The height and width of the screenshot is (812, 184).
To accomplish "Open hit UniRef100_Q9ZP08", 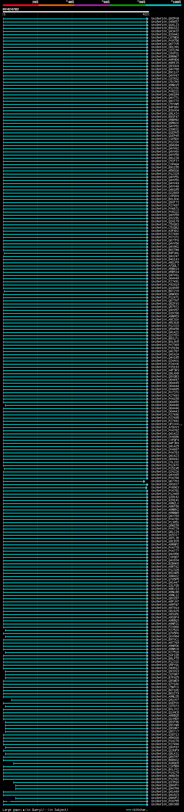I will tap(165, 19).
